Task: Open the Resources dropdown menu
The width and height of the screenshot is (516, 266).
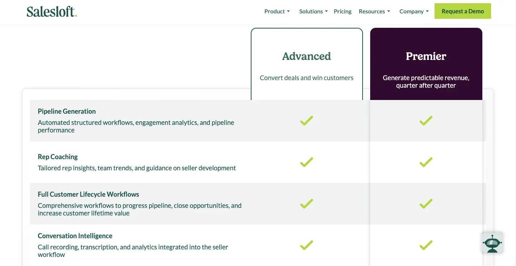Action: 374,12
